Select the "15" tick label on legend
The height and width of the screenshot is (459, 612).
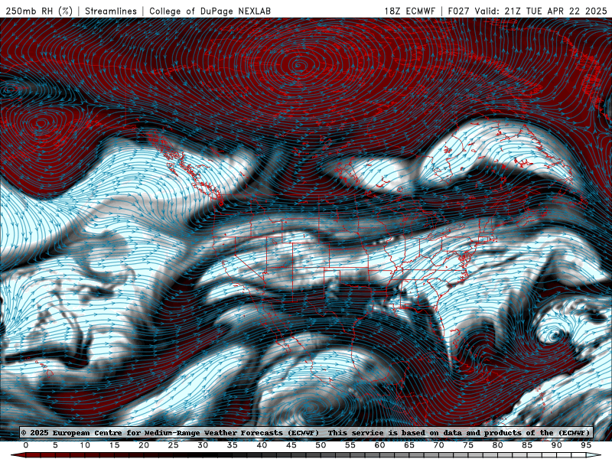tap(114, 445)
